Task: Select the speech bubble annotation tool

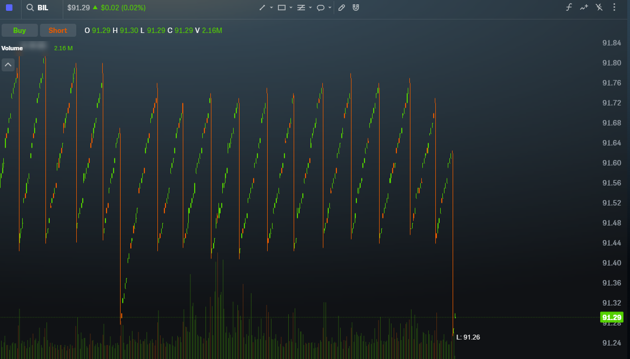Action: 321,8
